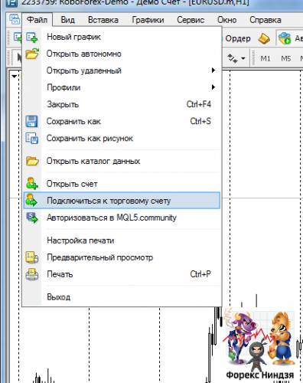Image resolution: width=303 pixels, height=383 pixels.
Task: Click the Открыть счет user icon
Action: [32, 184]
